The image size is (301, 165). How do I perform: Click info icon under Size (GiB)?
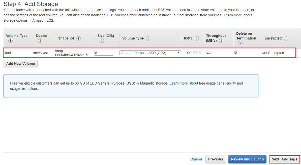point(102,41)
